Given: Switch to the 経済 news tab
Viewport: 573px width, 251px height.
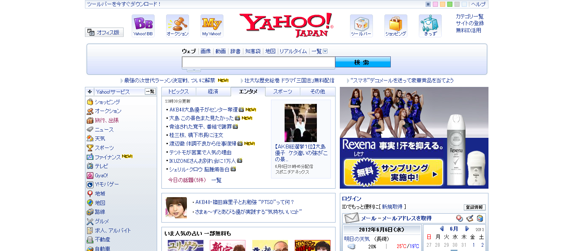Looking at the screenshot, I should (213, 92).
